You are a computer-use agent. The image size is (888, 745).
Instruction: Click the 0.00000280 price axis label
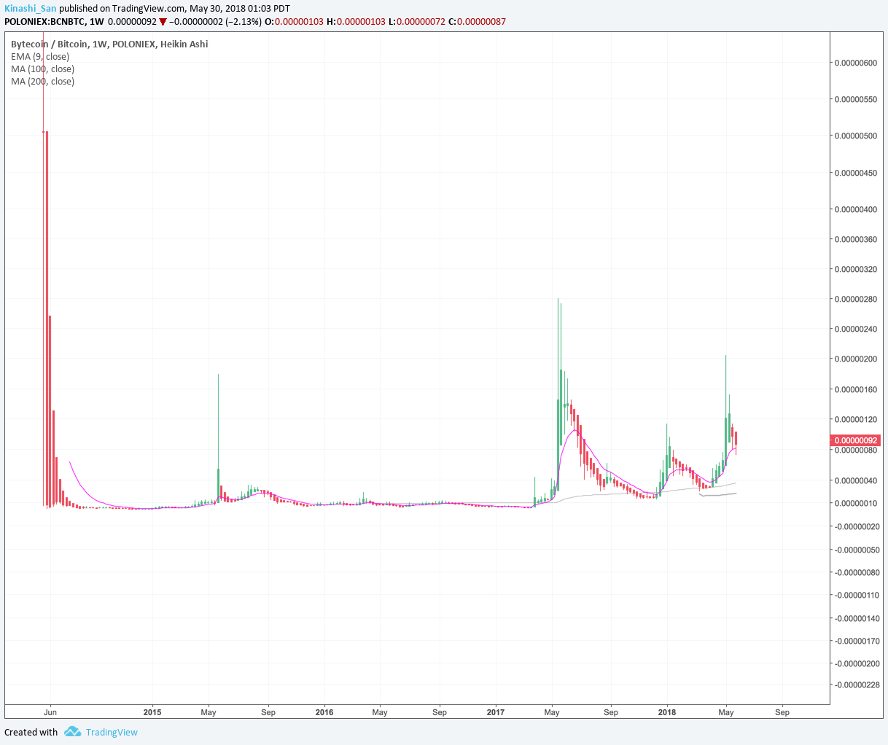coord(856,299)
